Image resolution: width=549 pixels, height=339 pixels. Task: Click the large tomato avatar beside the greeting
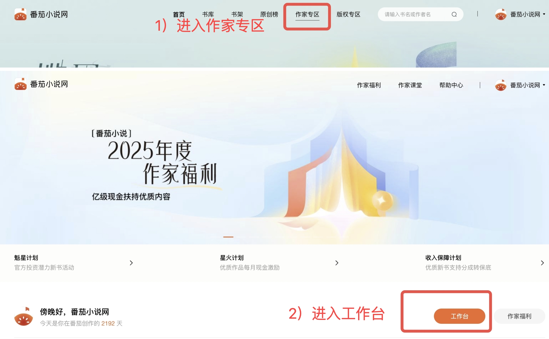pyautogui.click(x=23, y=317)
